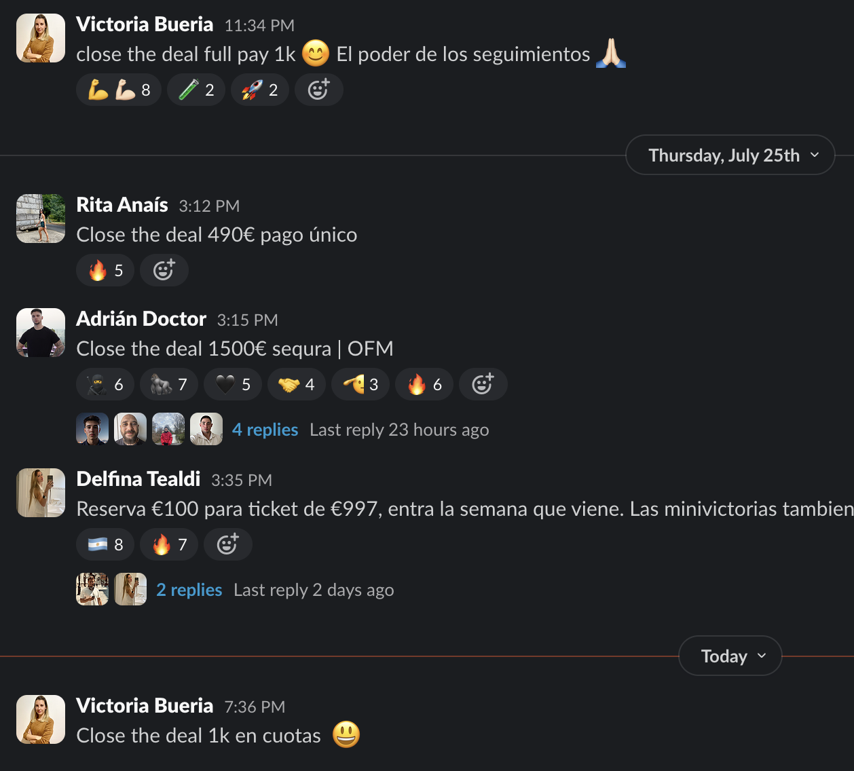Toggle flexed biceps reaction with count 8

pos(119,90)
